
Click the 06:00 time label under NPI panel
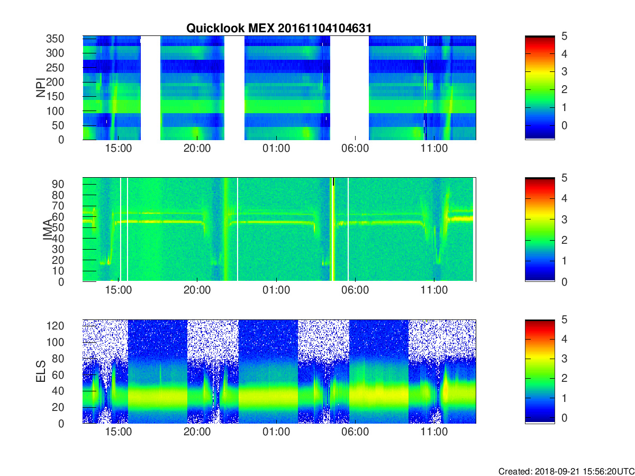tap(355, 149)
